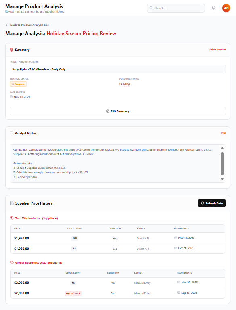Screen dimensions: 236x310
Task: Click the refresh arrows icon
Action: click(x=203, y=203)
